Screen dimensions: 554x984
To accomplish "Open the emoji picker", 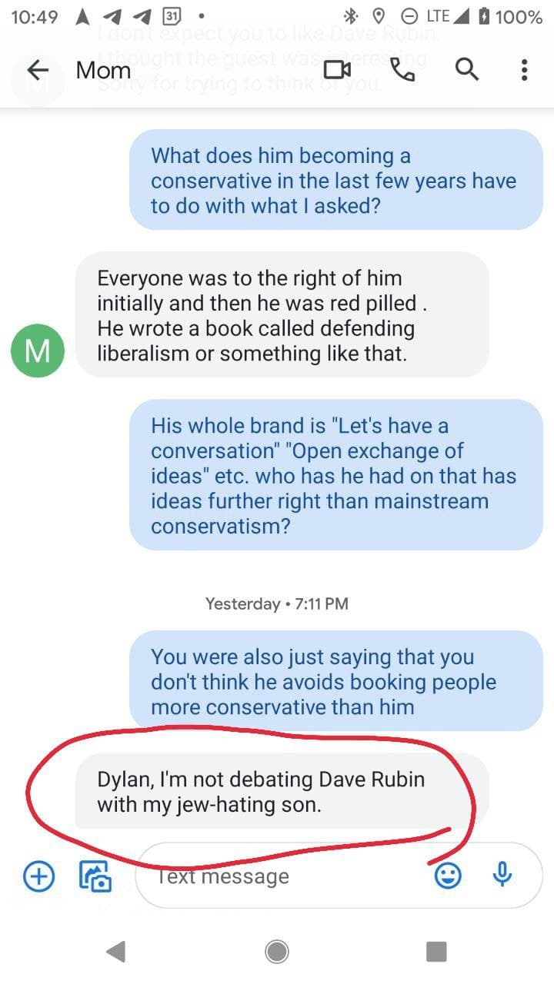I will 448,875.
